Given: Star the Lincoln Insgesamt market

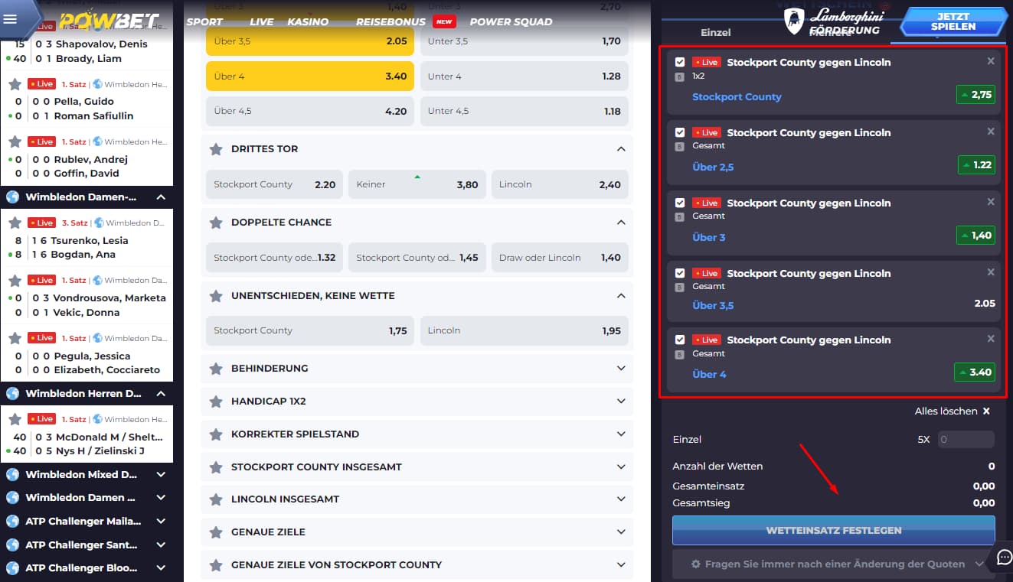Looking at the screenshot, I should coord(216,499).
